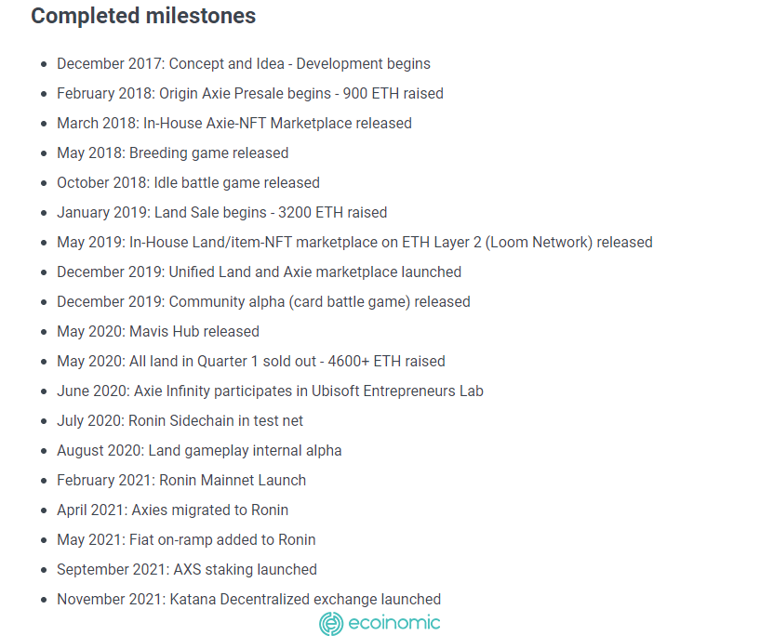
Task: Select September 2021 AXS staking launched
Action: pos(187,570)
